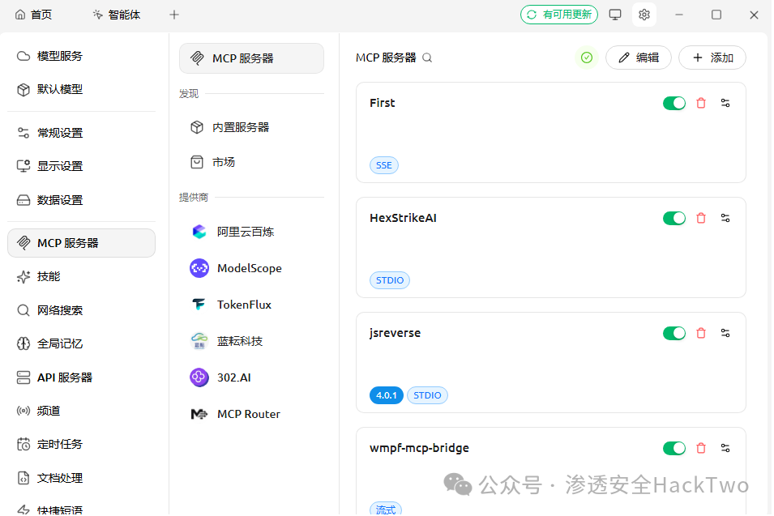
Task: Open settings for wmpf-mcp-bridge server
Action: coord(725,449)
